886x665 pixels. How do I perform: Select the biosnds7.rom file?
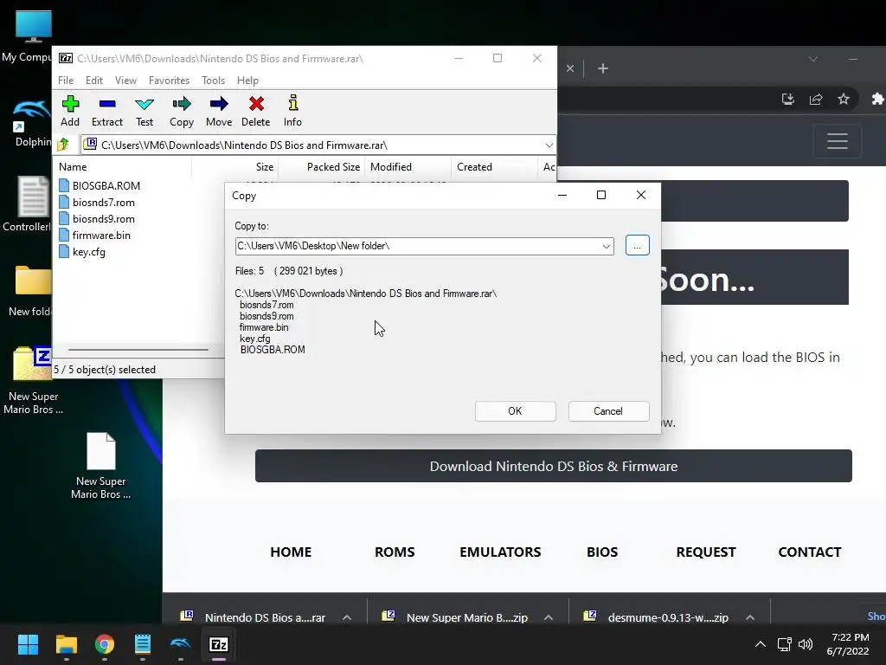[x=97, y=202]
